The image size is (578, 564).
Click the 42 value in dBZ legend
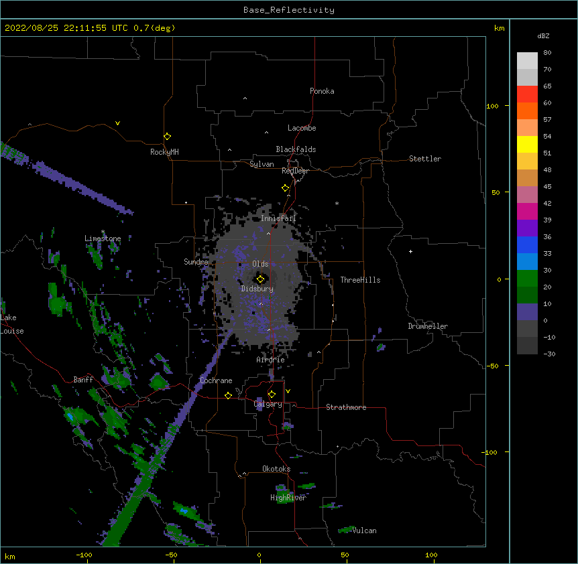click(547, 203)
